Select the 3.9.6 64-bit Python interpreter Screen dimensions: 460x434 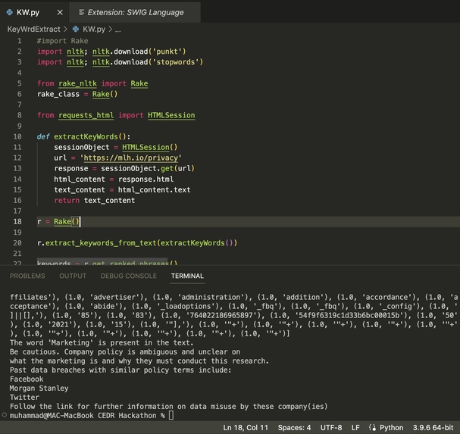(433, 427)
